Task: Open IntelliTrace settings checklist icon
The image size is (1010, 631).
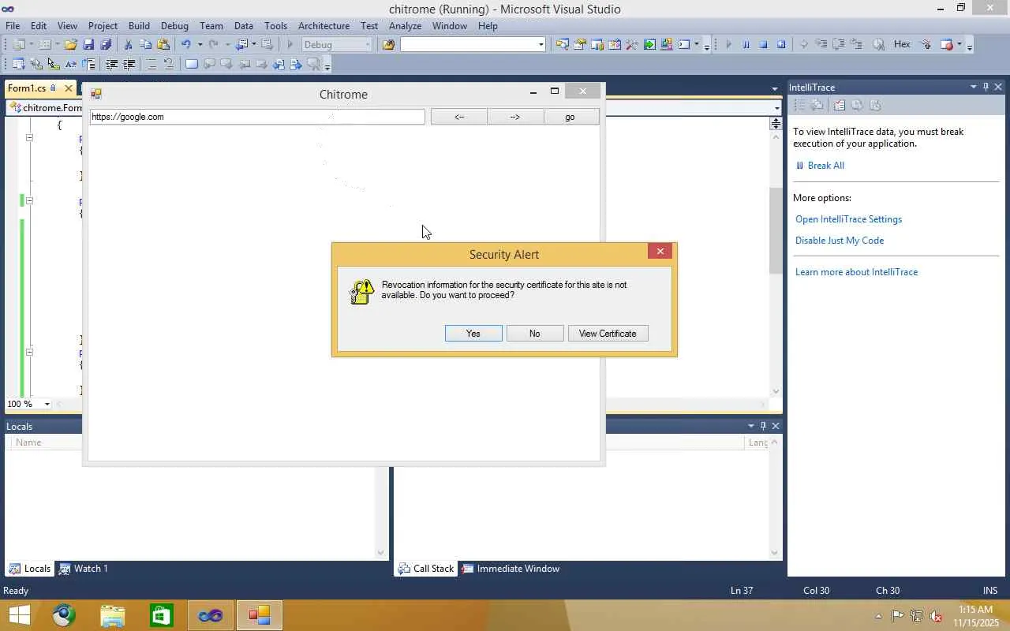Action: 840,105
